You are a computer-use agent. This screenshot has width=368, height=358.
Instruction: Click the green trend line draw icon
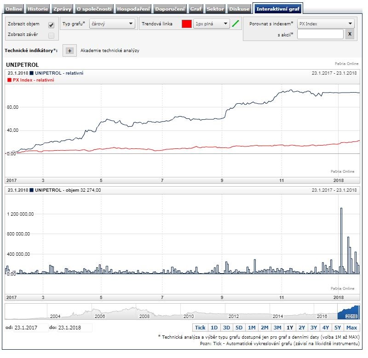[236, 23]
